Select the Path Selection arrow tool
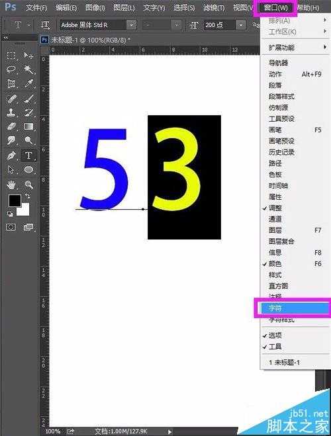This screenshot has height=436, width=331. (11, 169)
